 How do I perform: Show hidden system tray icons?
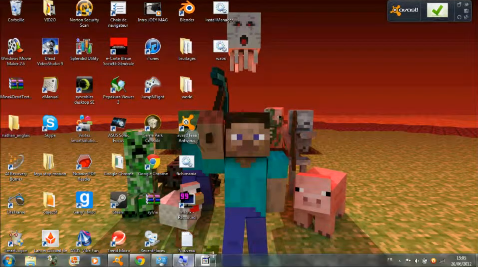[399, 261]
